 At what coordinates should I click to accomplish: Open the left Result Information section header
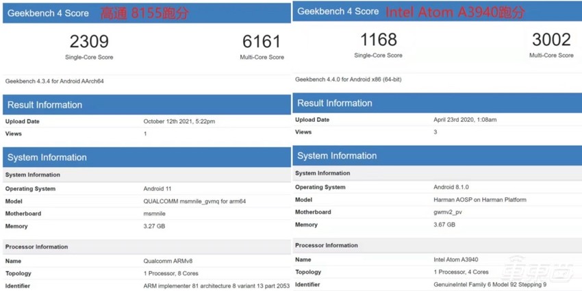45,105
